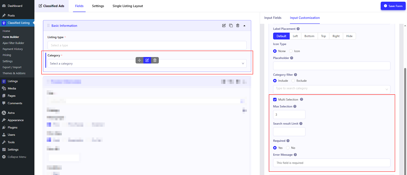Click the trash icon on Category field
The image size is (407, 175).
(155, 60)
